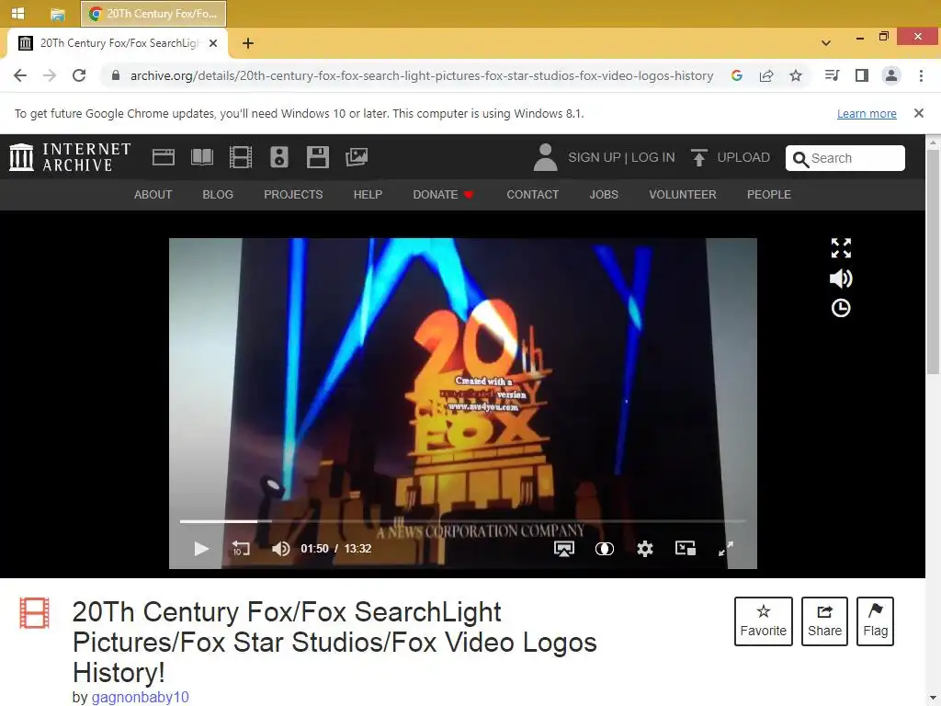Open Chrome media controls icon
Viewport: 941px width, 706px height.
click(x=832, y=75)
